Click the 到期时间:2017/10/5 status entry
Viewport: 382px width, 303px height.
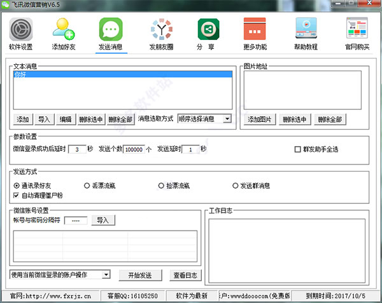(x=336, y=296)
